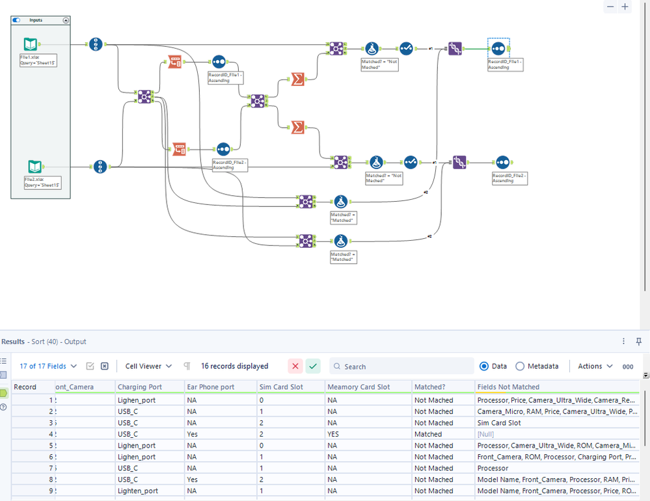Open the Cell Viewer dropdown

tap(148, 366)
